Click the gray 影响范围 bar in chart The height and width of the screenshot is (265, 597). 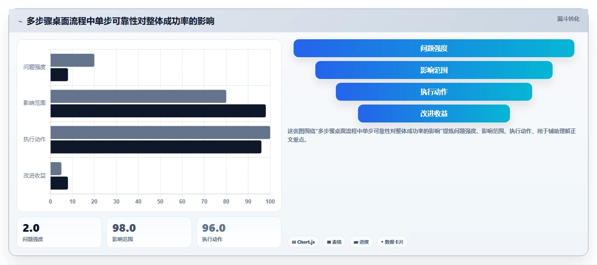click(x=138, y=96)
